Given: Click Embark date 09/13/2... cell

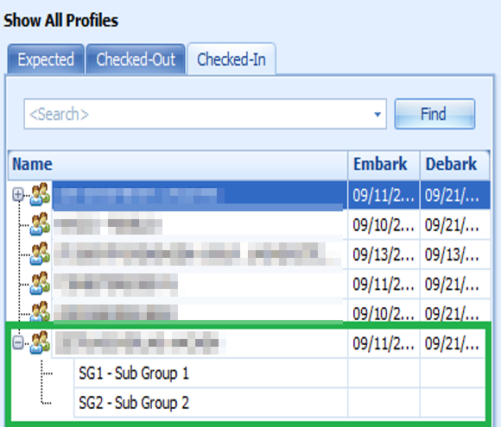Looking at the screenshot, I should coord(384,254).
